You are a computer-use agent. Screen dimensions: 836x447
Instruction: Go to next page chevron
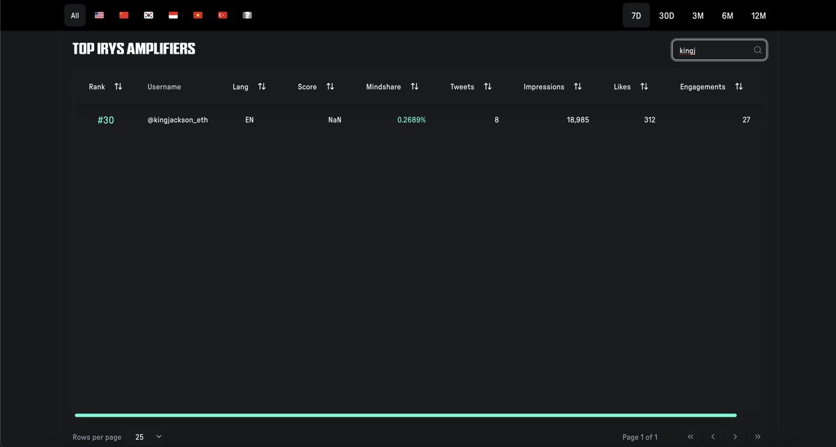pyautogui.click(x=735, y=437)
